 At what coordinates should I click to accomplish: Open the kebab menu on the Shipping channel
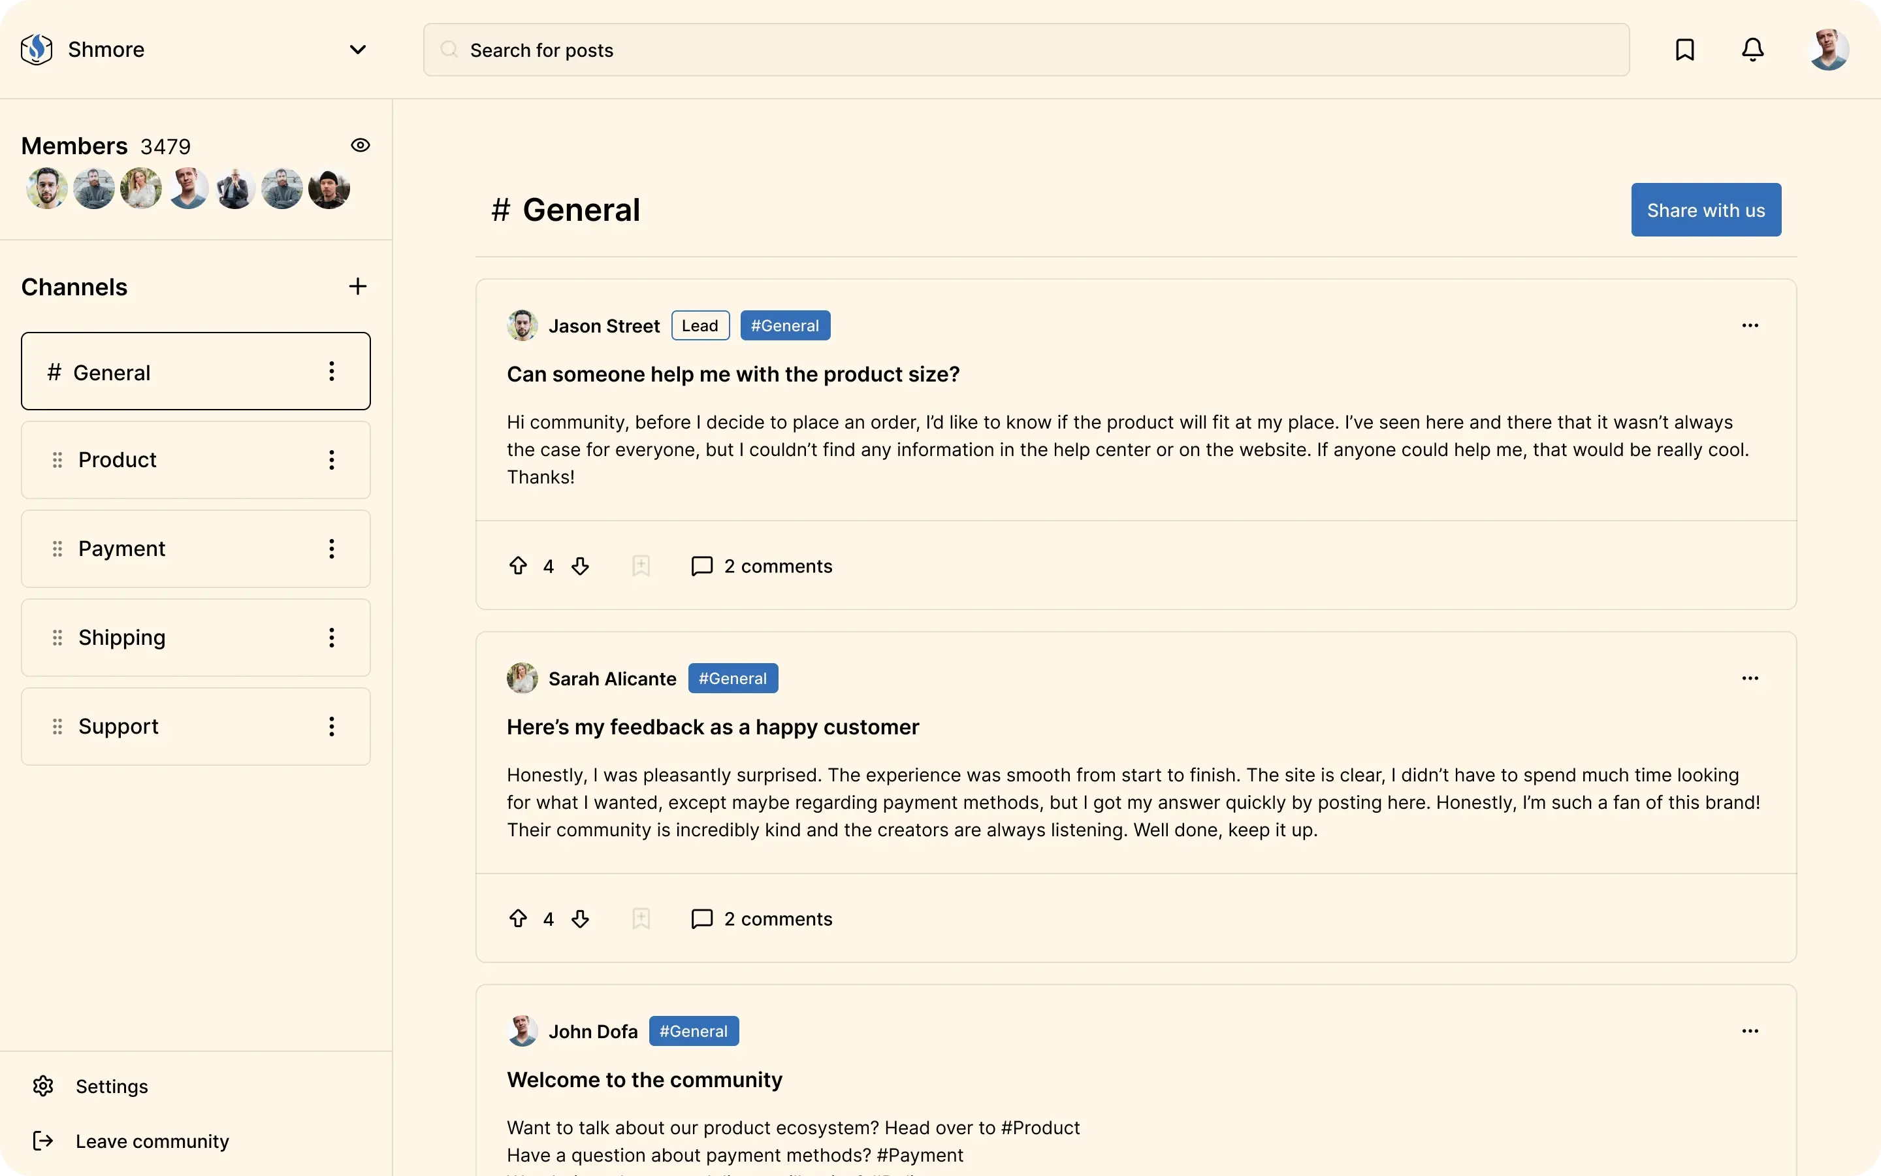pos(332,637)
